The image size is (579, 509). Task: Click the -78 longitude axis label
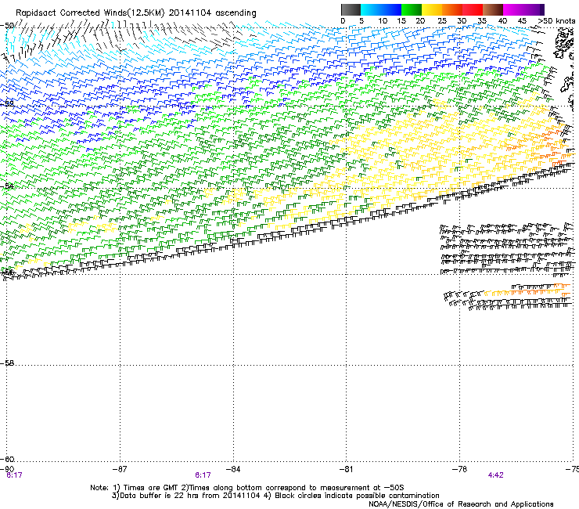pos(459,469)
